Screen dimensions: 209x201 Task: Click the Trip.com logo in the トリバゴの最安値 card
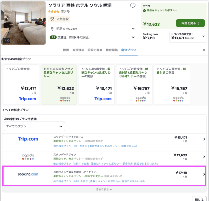27,99
